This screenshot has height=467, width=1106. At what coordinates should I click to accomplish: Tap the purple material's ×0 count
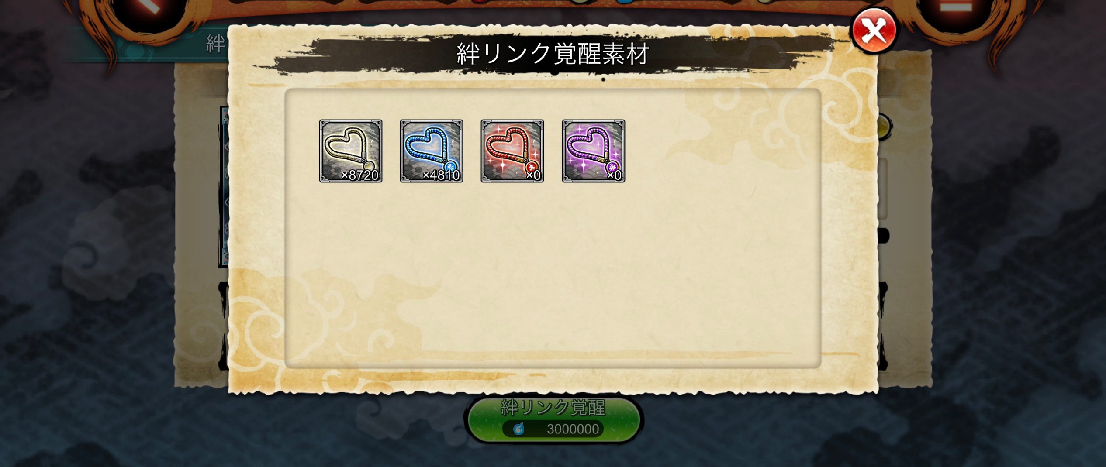[614, 175]
